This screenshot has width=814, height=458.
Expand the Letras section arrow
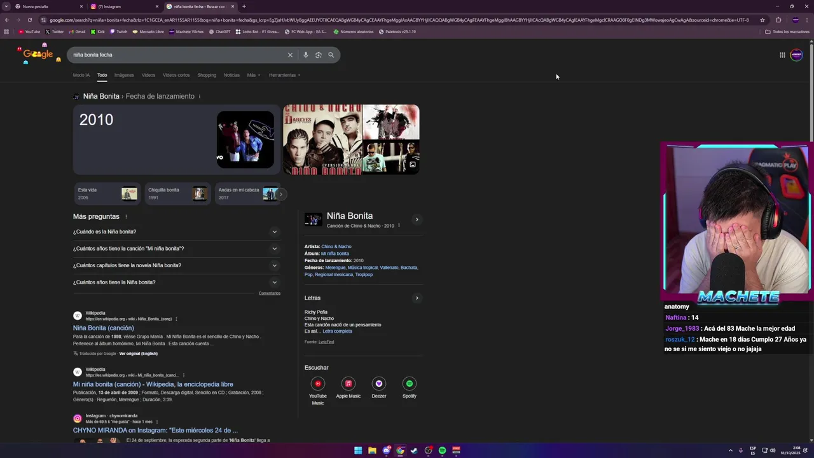click(417, 298)
